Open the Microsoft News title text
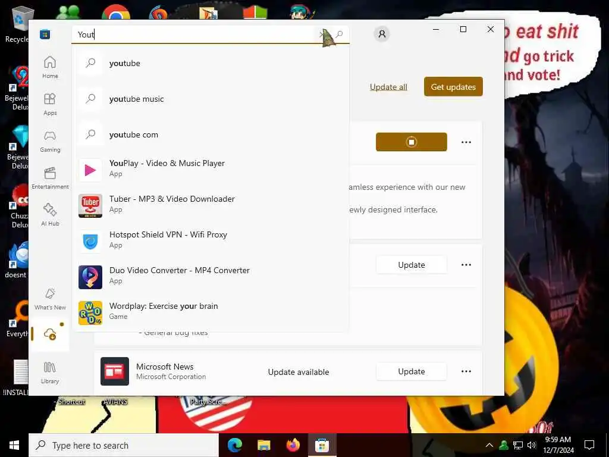 165,367
